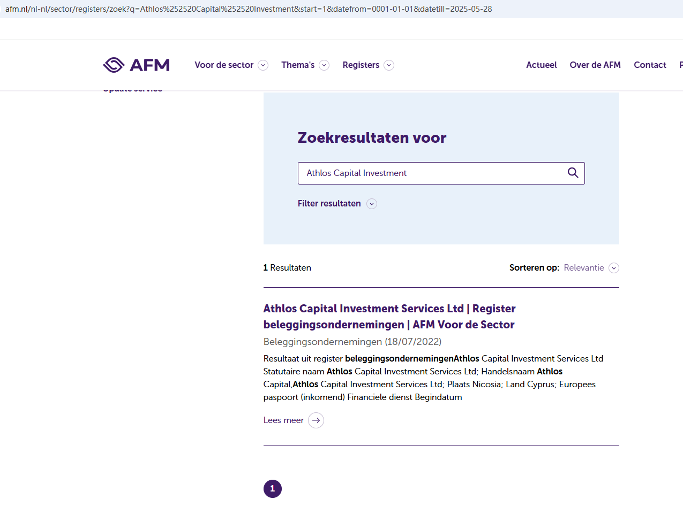Viewport: 683px width, 507px height.
Task: Expand the Registers chevron
Action: click(x=389, y=65)
